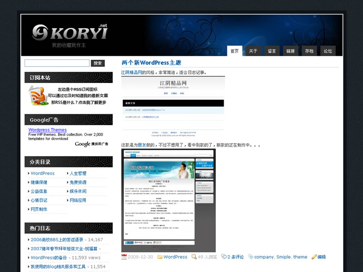The width and height of the screenshot is (363, 272).
Task: Click the 编辑 edit link
Action: coord(321,257)
